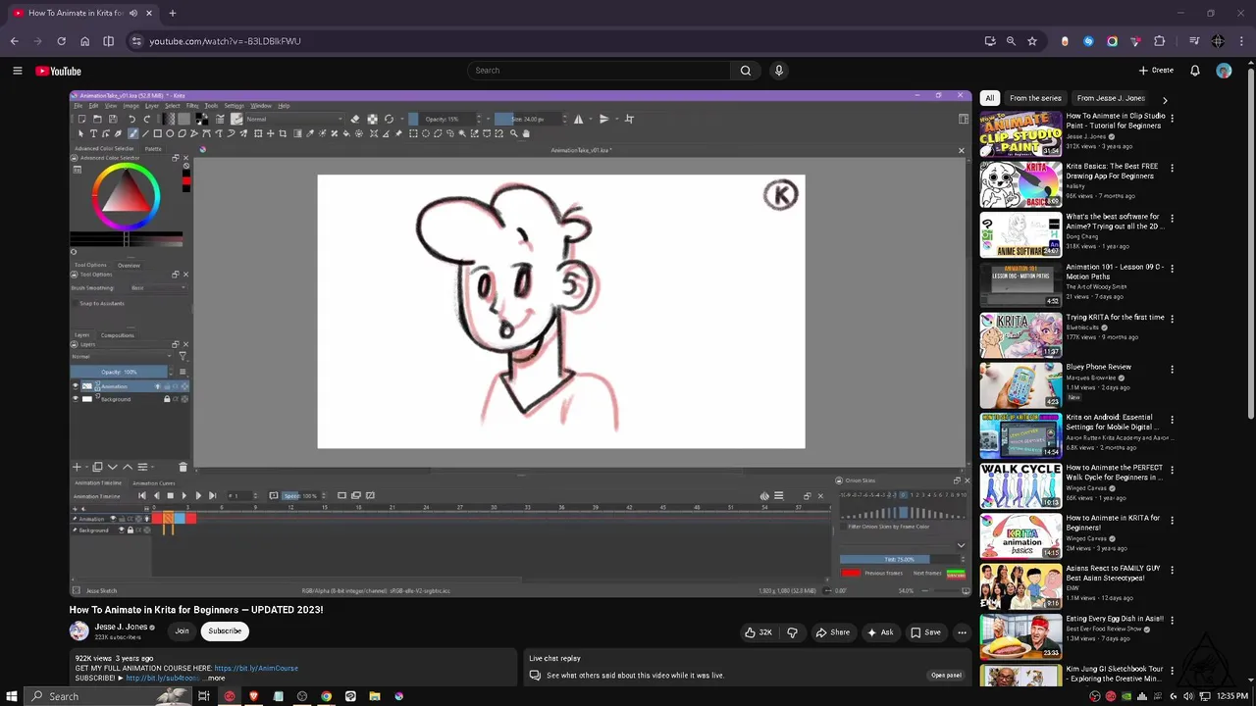Switch to the Animation Curves tab
1256x706 pixels.
[x=153, y=483]
